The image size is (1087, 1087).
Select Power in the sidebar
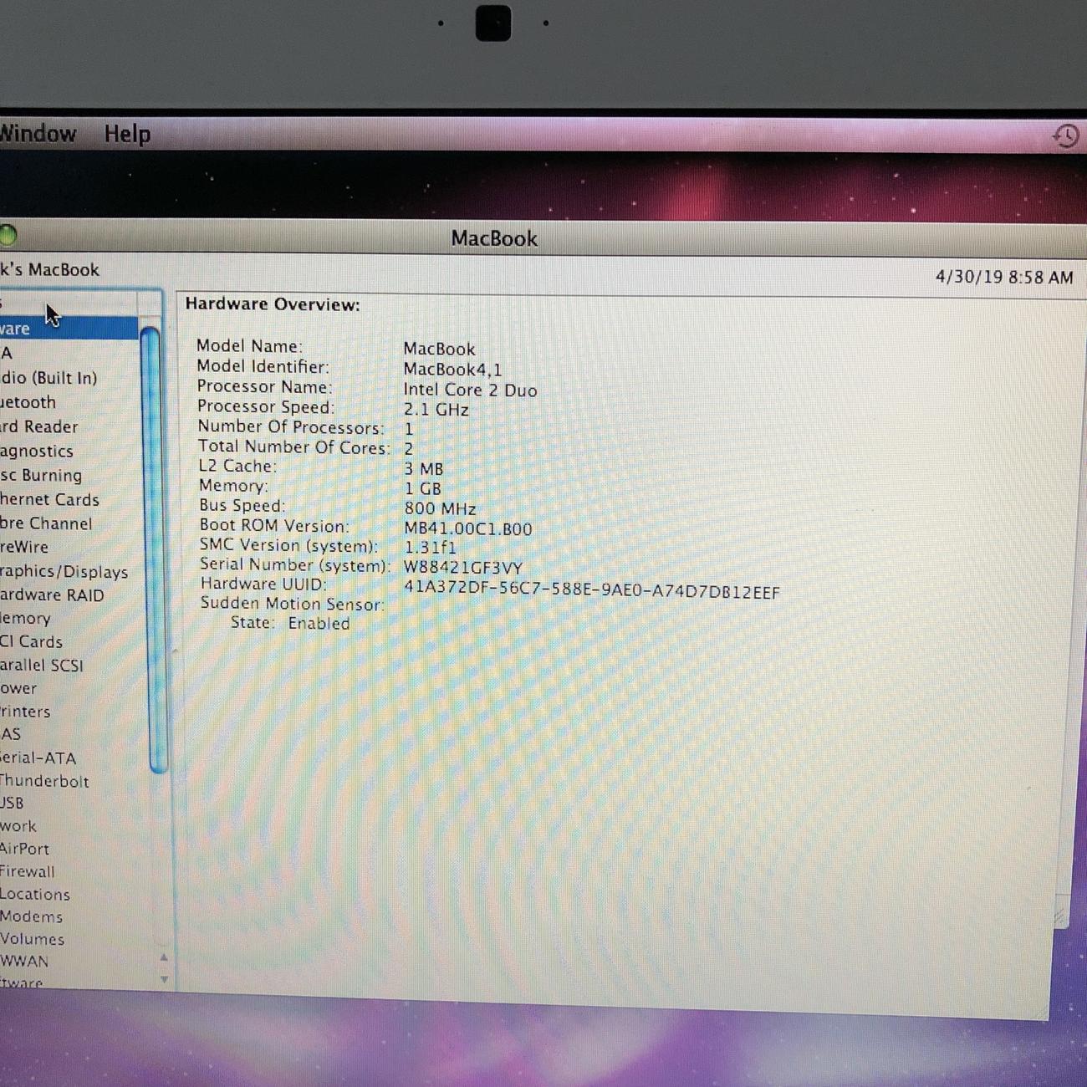point(18,689)
